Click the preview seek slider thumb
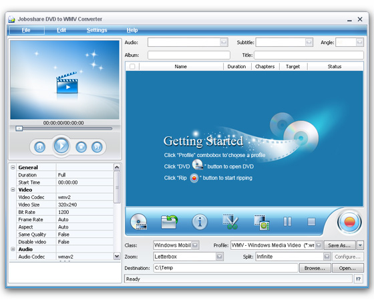The width and height of the screenshot is (374, 300). [x=19, y=129]
